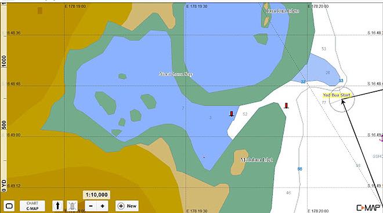The height and width of the screenshot is (213, 383).
Task: Zoom in with the plus button
Action: click(x=102, y=206)
